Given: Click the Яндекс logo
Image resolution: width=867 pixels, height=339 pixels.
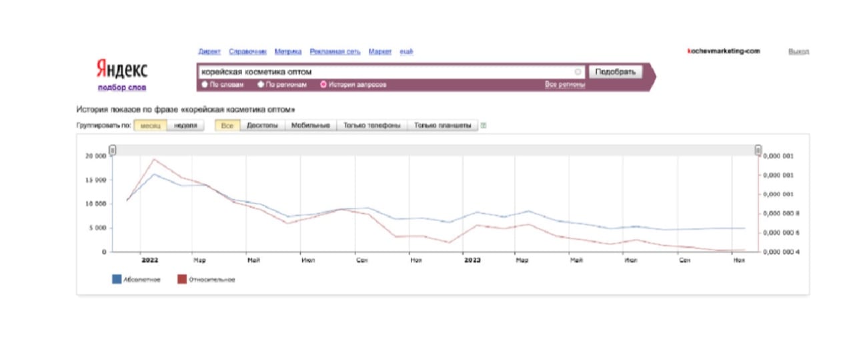Looking at the screenshot, I should coord(122,69).
